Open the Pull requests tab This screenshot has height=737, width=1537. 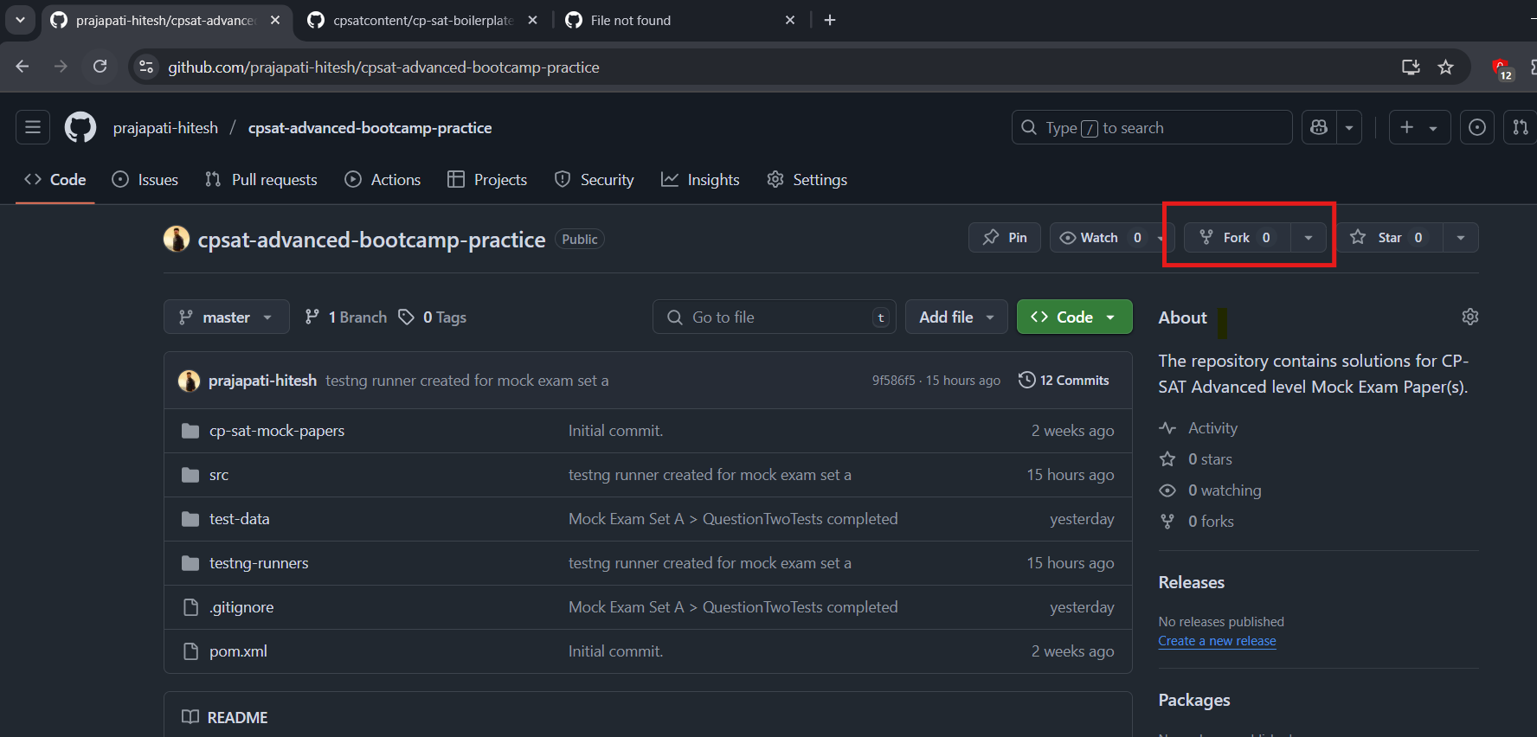[261, 179]
